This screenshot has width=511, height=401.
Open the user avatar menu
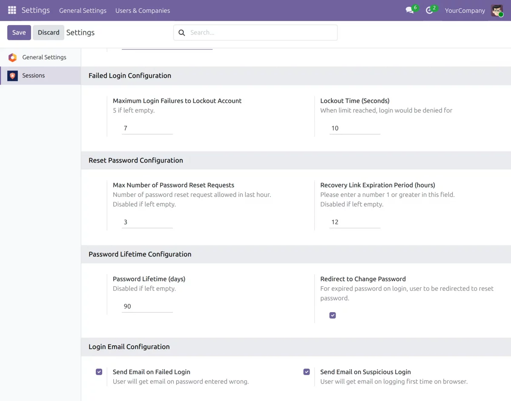[497, 10]
